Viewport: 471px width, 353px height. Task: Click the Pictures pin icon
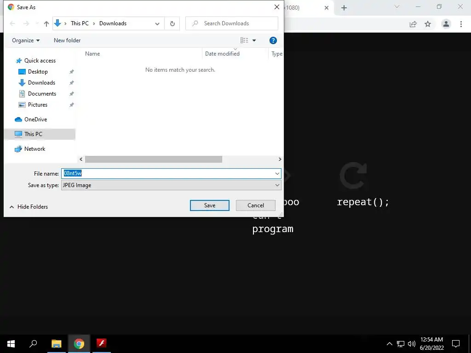click(71, 105)
